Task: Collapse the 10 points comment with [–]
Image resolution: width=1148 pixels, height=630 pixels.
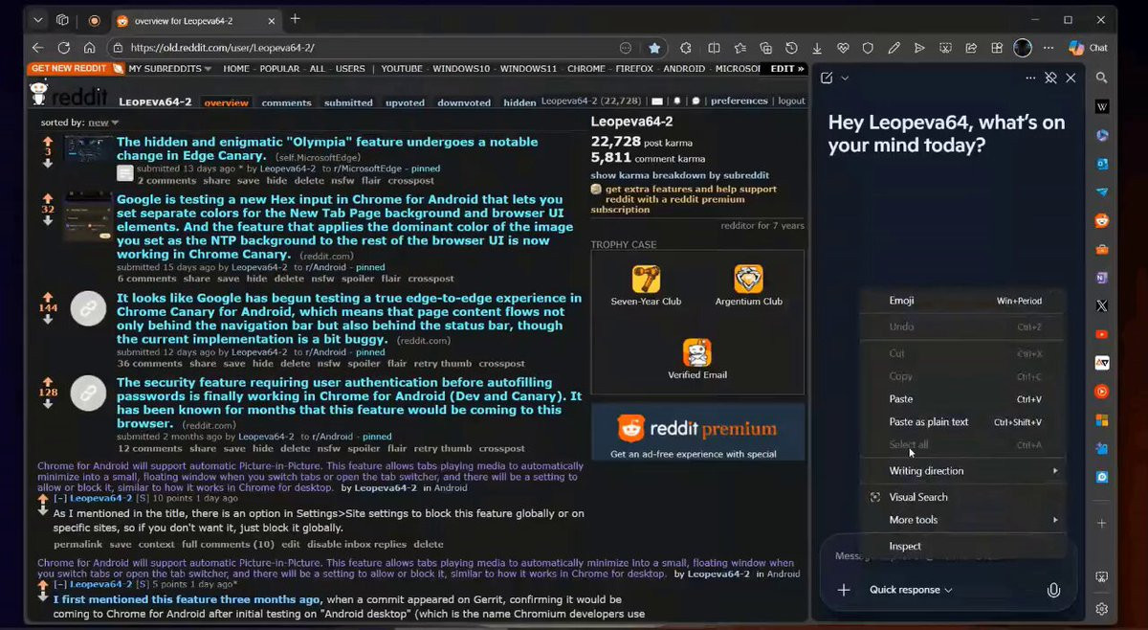Action: (x=60, y=498)
